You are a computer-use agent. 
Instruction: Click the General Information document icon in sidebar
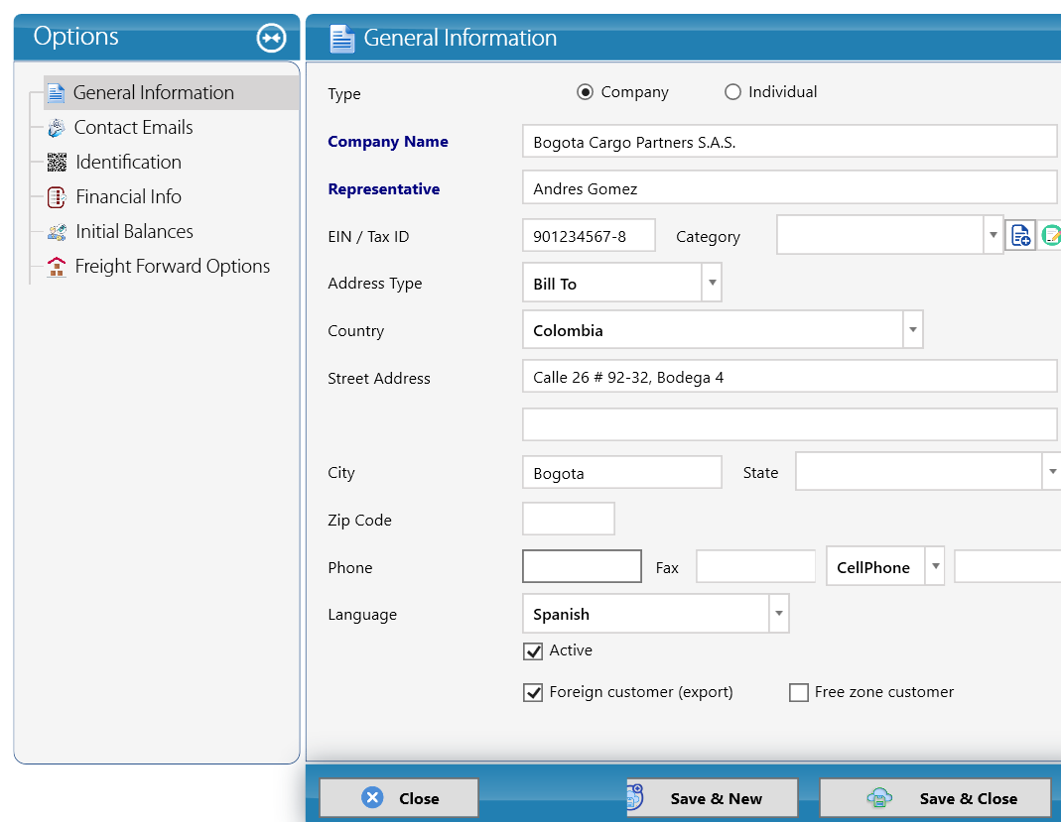[57, 92]
